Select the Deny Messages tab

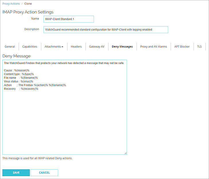click(122, 46)
